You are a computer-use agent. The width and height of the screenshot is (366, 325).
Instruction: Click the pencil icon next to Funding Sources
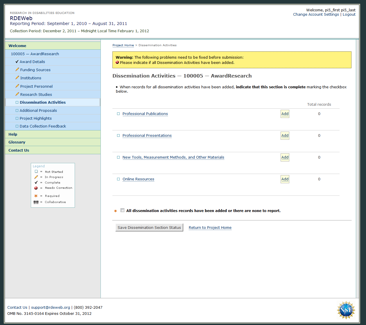pyautogui.click(x=17, y=70)
